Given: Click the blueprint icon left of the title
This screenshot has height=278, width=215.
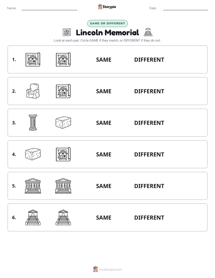Looking at the screenshot, I should 67,32.
